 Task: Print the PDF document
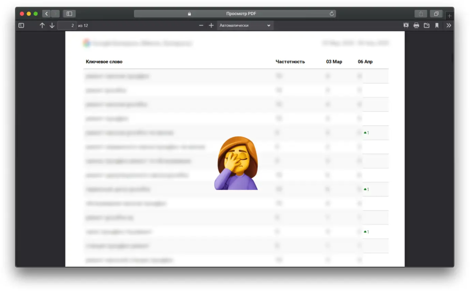(416, 26)
